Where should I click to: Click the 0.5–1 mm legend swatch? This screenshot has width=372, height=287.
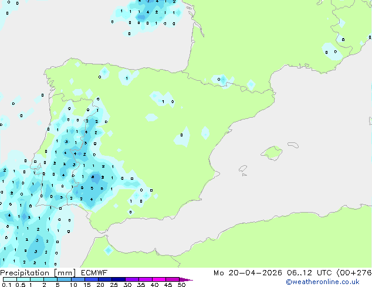23,279
